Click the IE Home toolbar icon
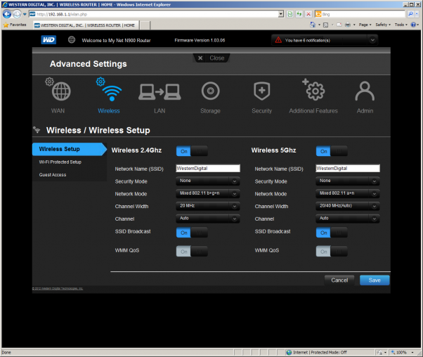 coord(313,25)
